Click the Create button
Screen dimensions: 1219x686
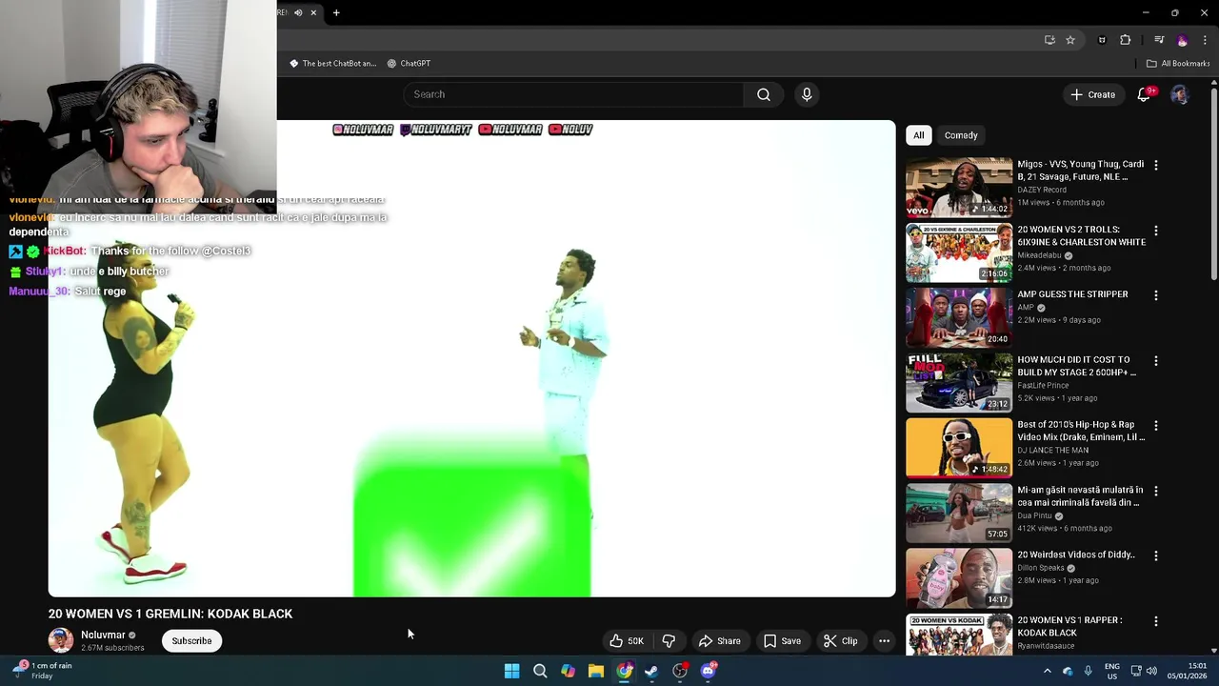pyautogui.click(x=1092, y=94)
